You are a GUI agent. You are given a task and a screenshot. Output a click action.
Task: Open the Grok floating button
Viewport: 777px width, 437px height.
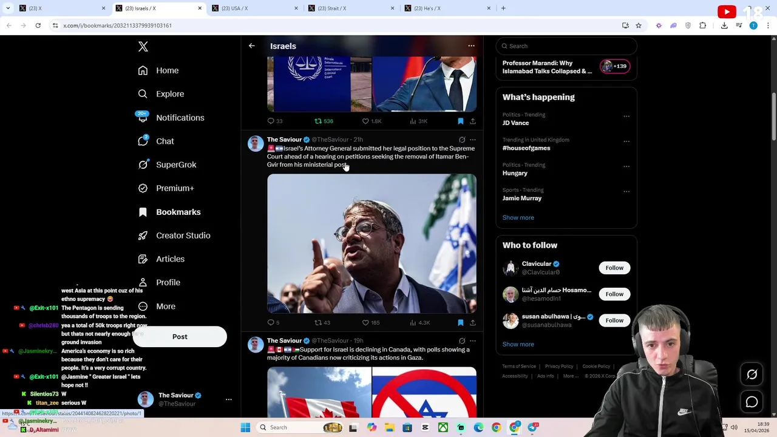point(752,375)
